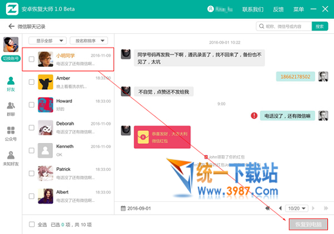Viewport: 334px width, 234px height.
Task: Click the account profile photo in sidebar
Action: (11, 44)
